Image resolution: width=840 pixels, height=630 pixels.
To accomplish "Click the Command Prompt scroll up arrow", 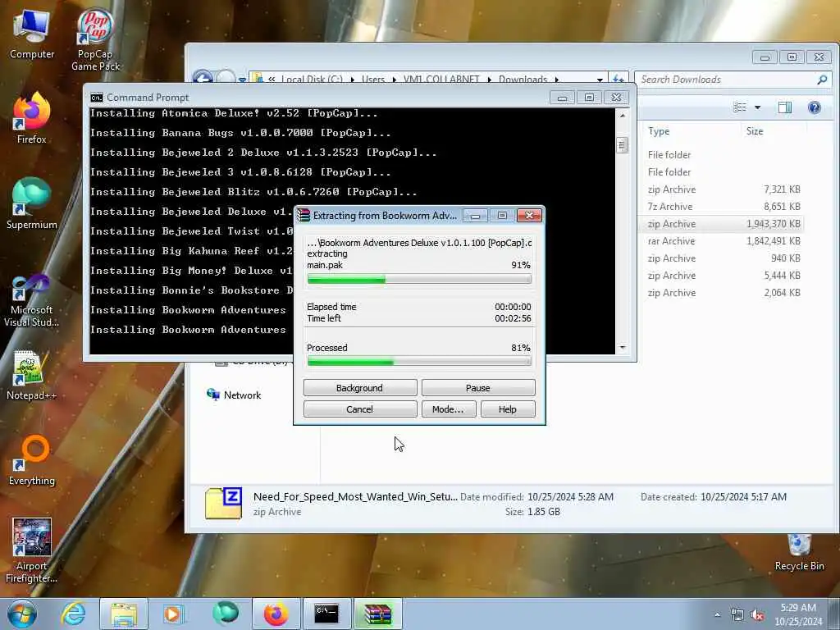I will coord(622,115).
